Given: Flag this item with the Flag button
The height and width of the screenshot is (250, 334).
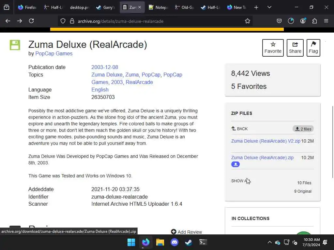Looking at the screenshot, I should (x=313, y=48).
